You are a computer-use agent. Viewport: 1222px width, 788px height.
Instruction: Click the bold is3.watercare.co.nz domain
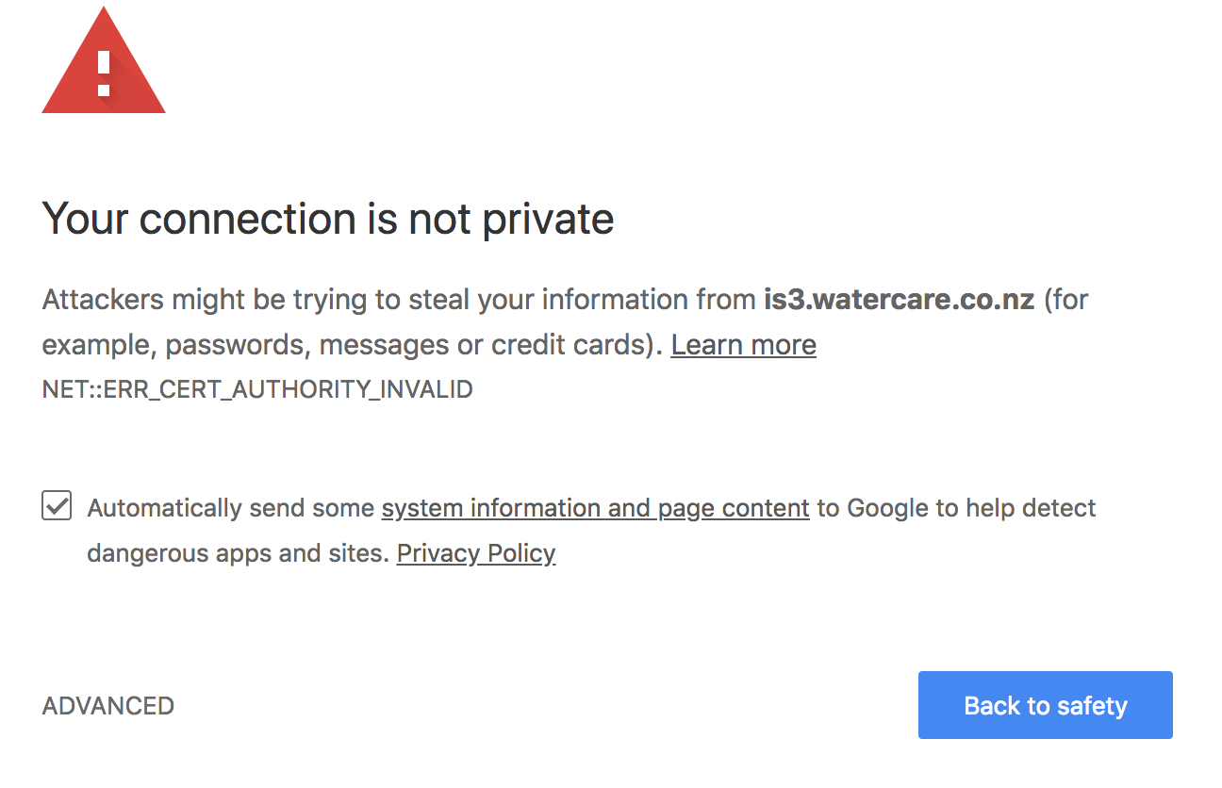(899, 300)
